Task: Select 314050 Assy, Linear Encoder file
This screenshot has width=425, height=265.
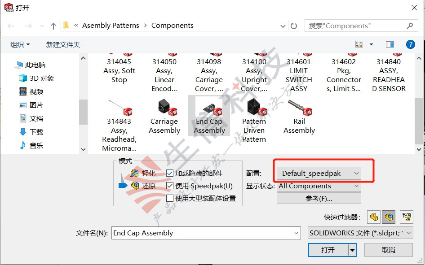Action: 164,73
